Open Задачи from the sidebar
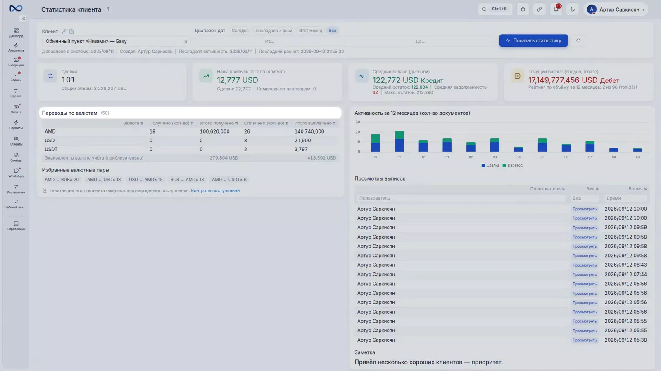Image resolution: width=661 pixels, height=371 pixels. coord(16,77)
